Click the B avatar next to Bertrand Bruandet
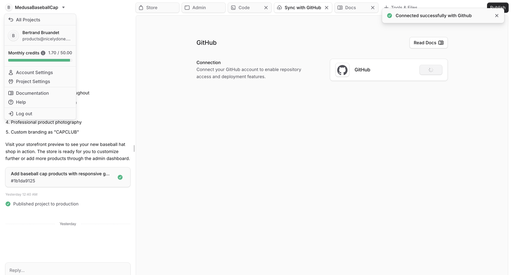Screen dimensions: 511x275 14,35
